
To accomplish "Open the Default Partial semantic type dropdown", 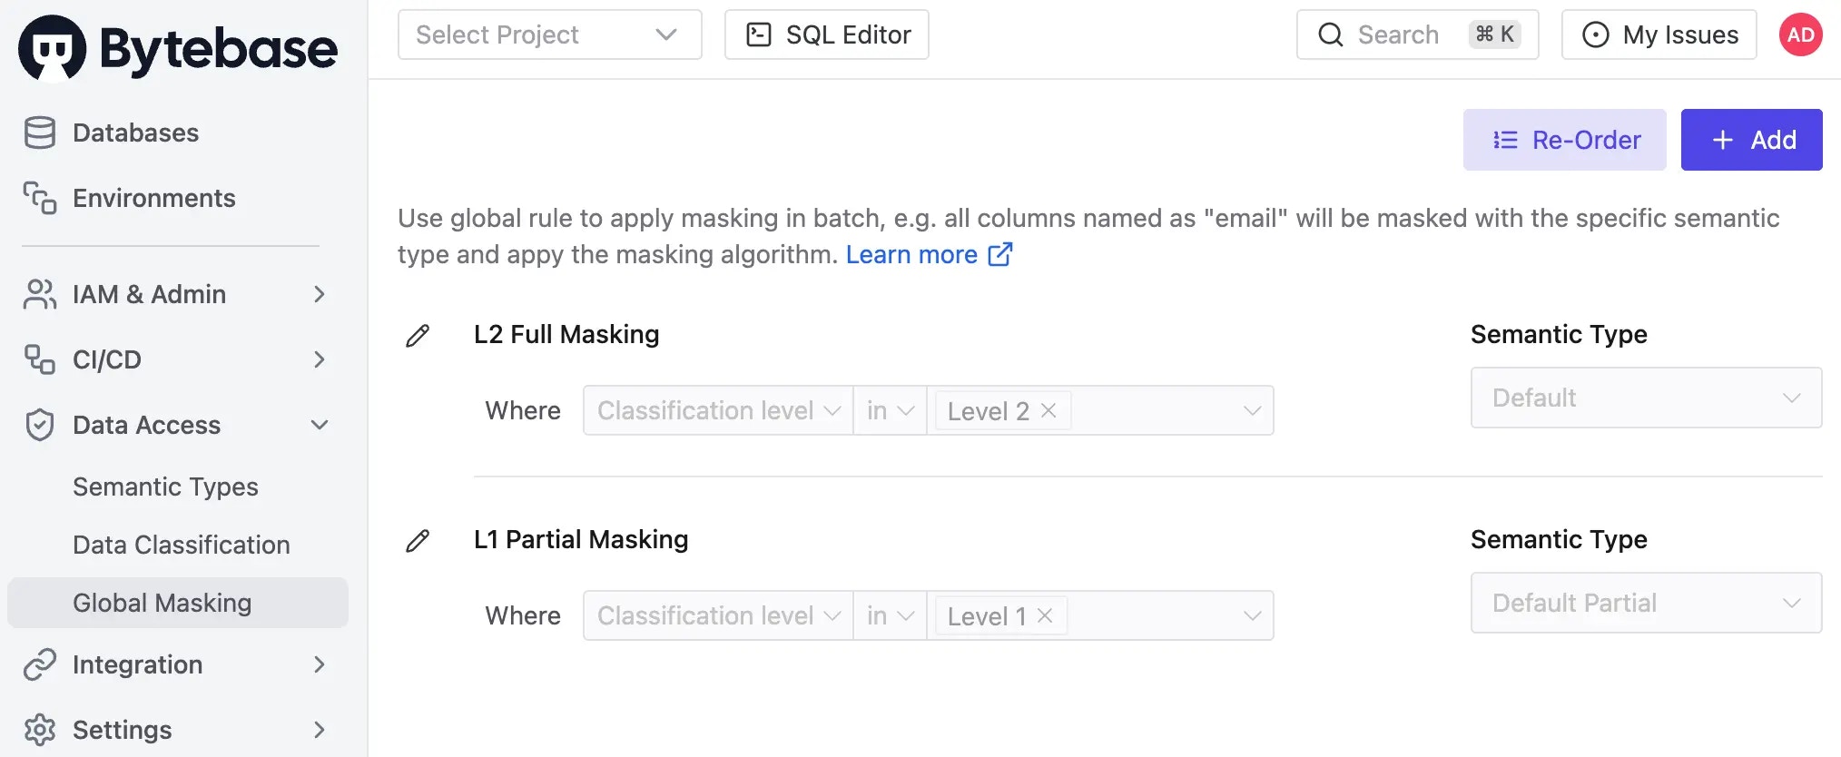I will (x=1646, y=603).
